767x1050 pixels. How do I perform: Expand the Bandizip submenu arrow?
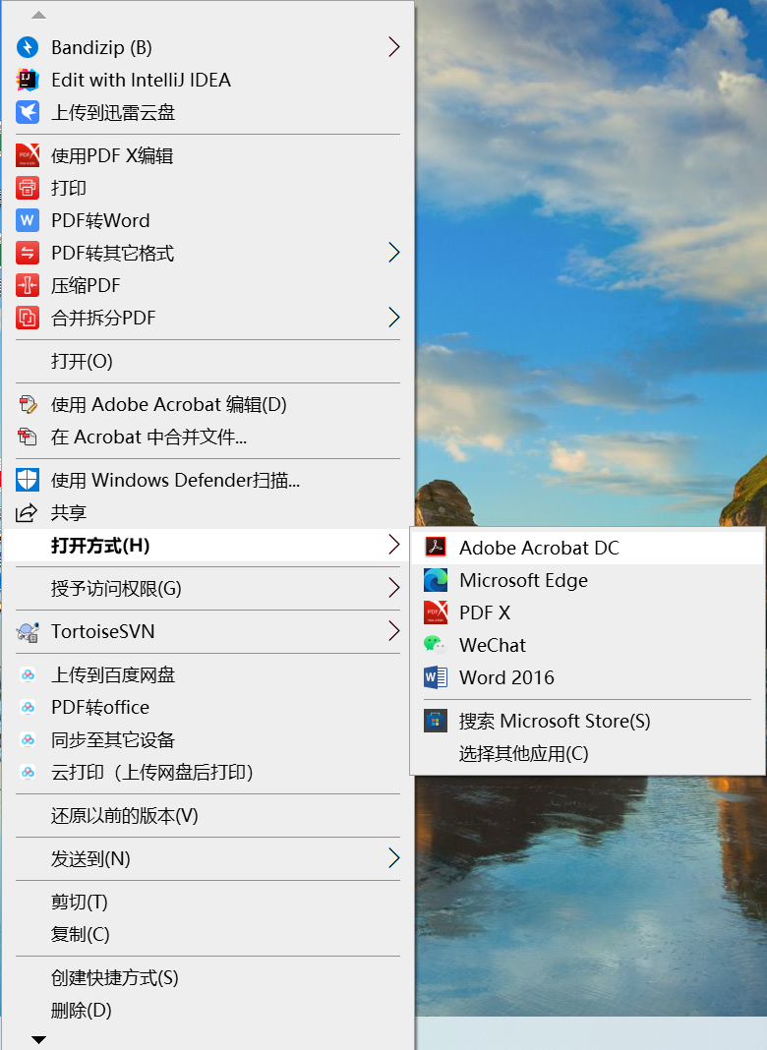click(x=394, y=47)
